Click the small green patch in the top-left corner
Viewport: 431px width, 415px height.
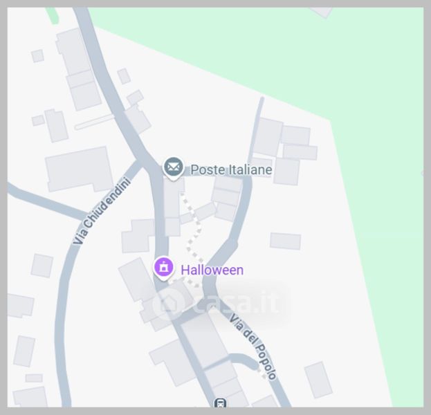click(x=52, y=15)
